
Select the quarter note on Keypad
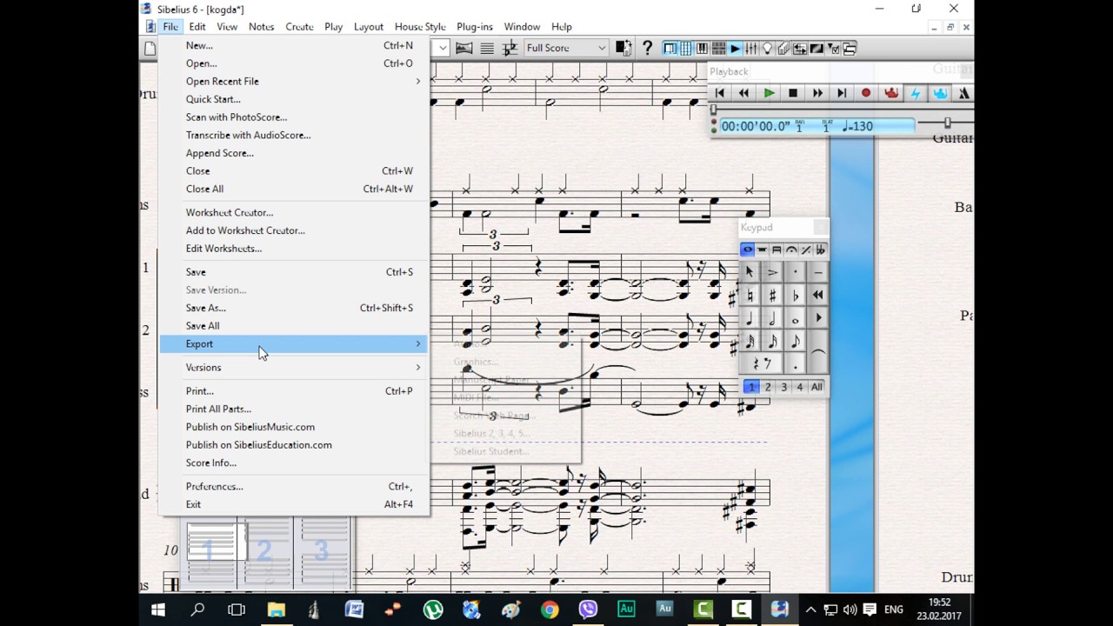tap(750, 318)
